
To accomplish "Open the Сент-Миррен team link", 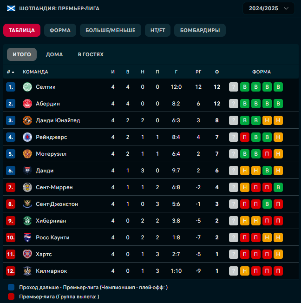I will (x=54, y=187).
